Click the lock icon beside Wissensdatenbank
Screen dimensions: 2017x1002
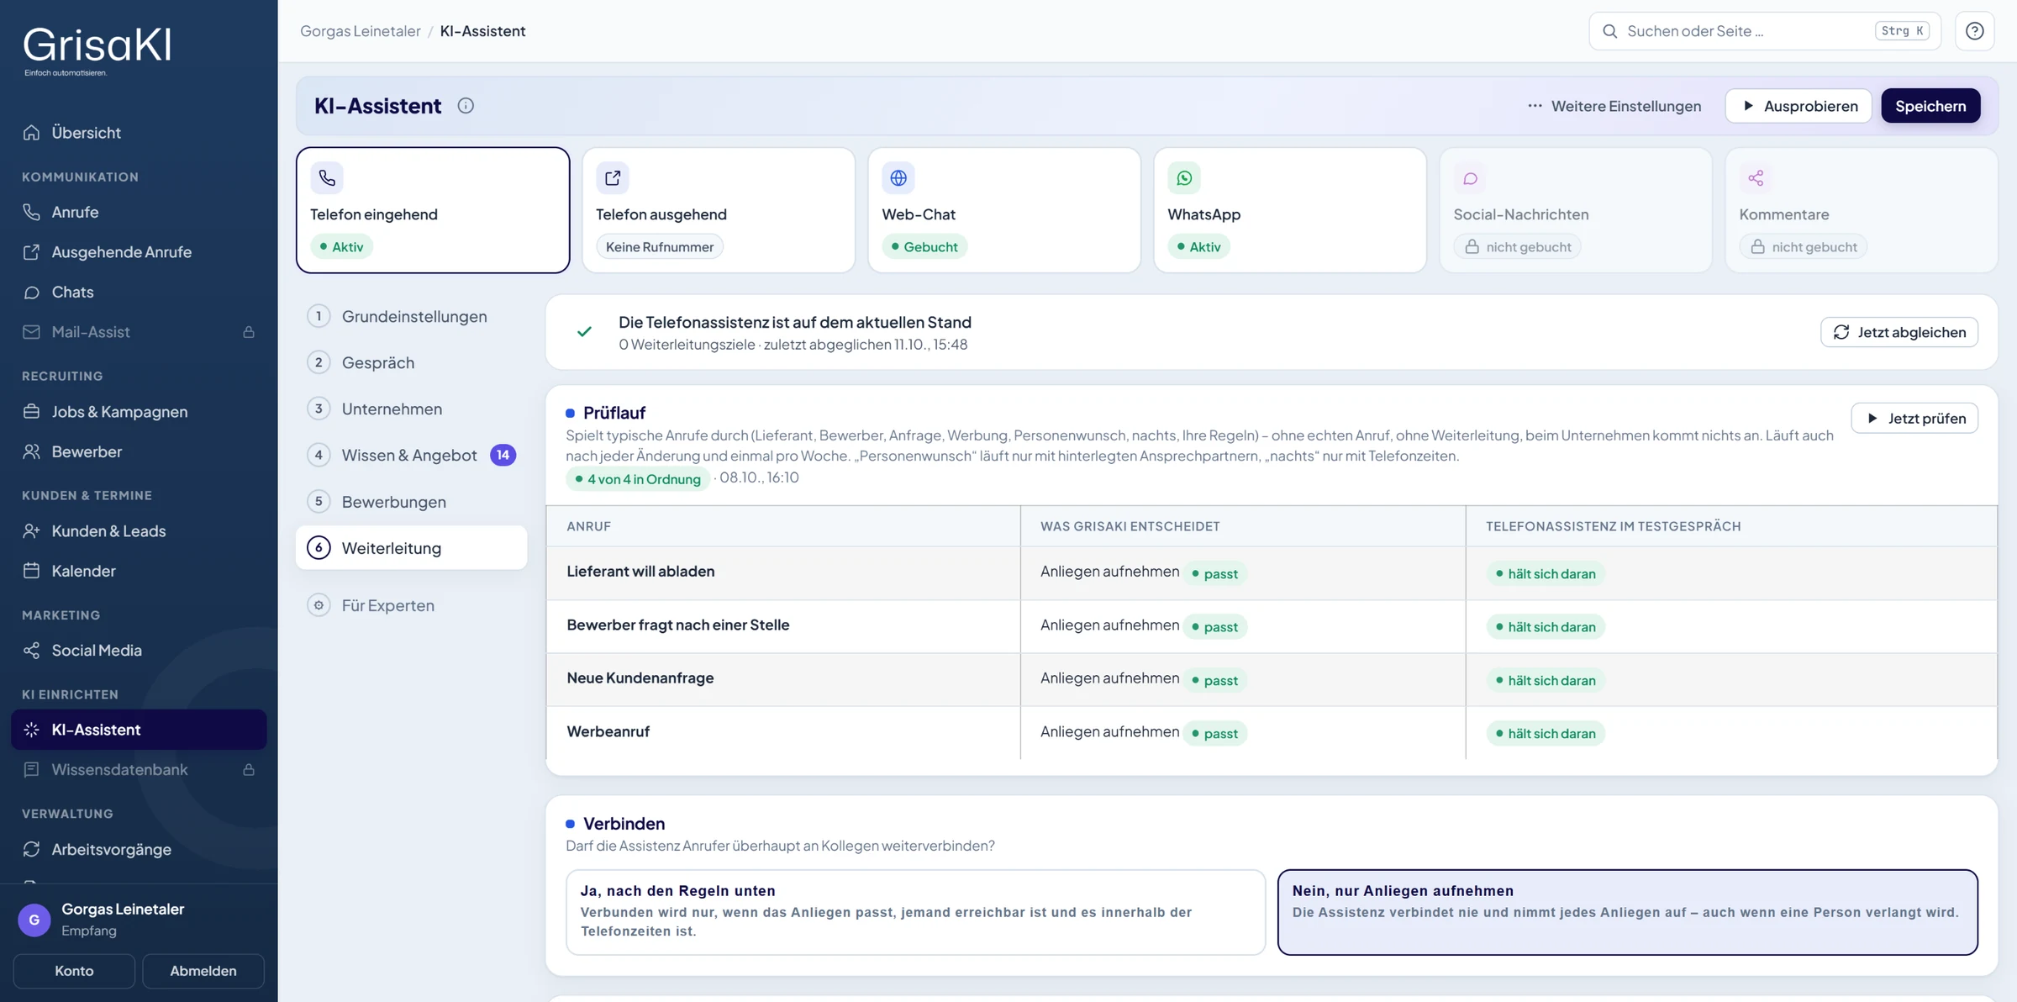[249, 770]
